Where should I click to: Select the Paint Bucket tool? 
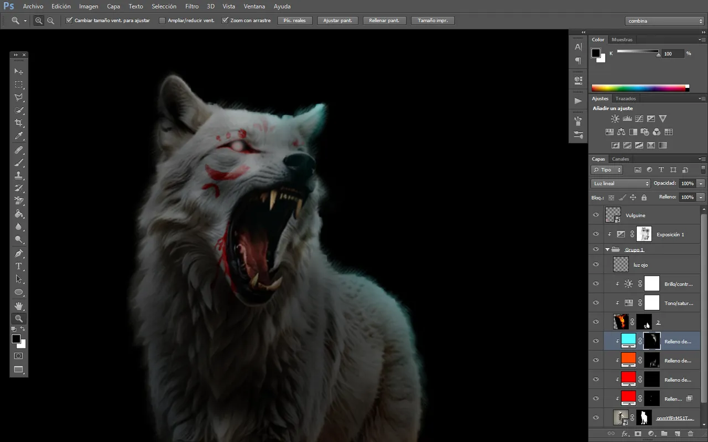19,214
